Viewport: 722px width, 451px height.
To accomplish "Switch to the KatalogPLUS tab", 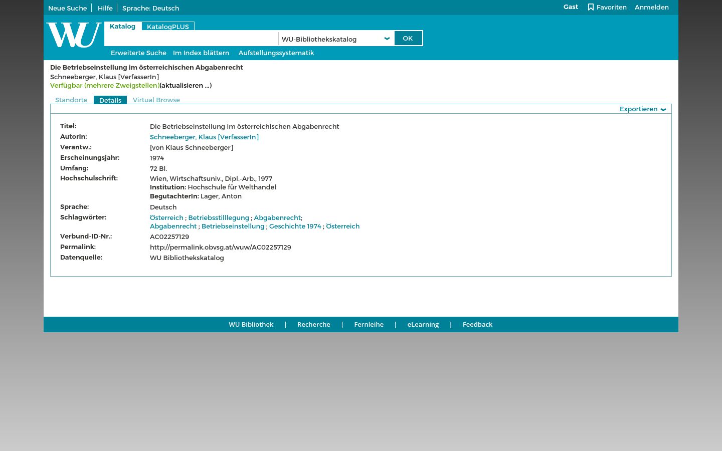I will (168, 27).
